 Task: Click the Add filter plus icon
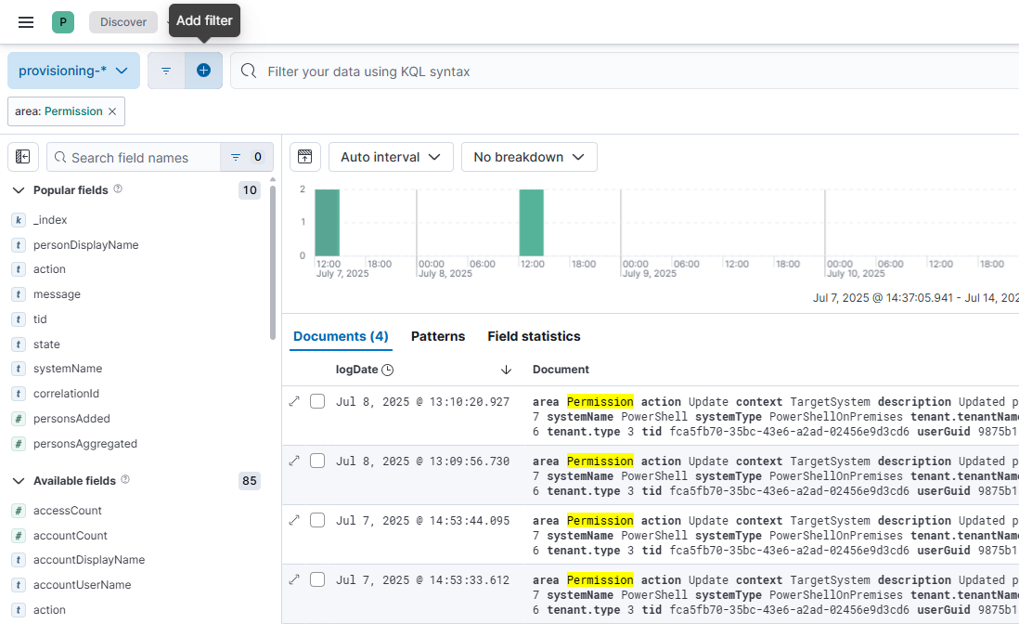tap(203, 71)
